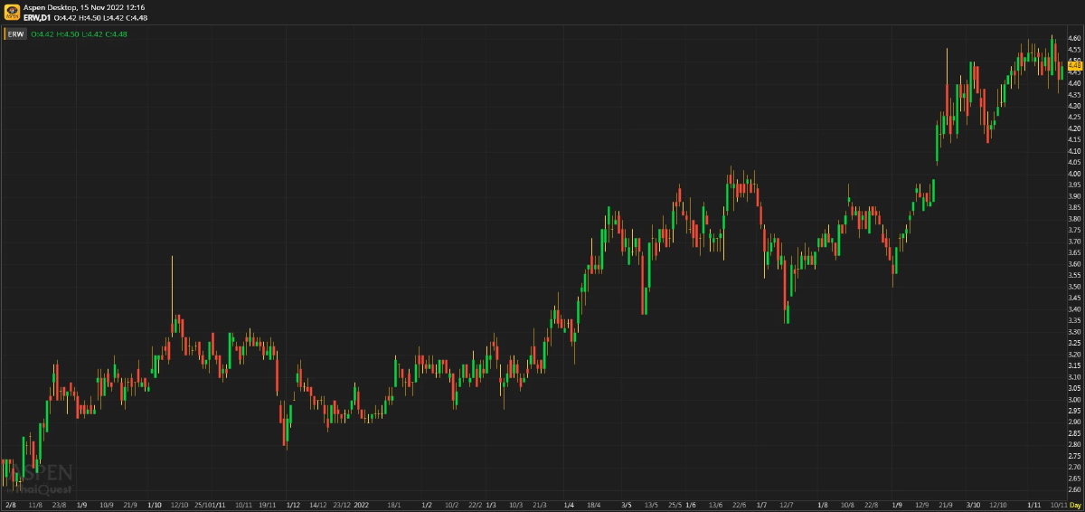This screenshot has width=1085, height=512.
Task: Click the 3.00 price axis label
Action: [1074, 399]
